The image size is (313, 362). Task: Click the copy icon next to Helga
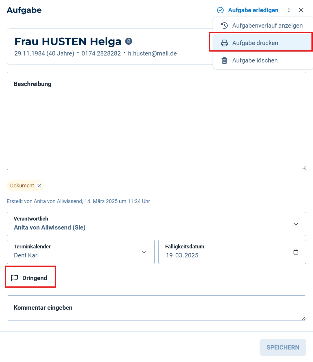[129, 41]
